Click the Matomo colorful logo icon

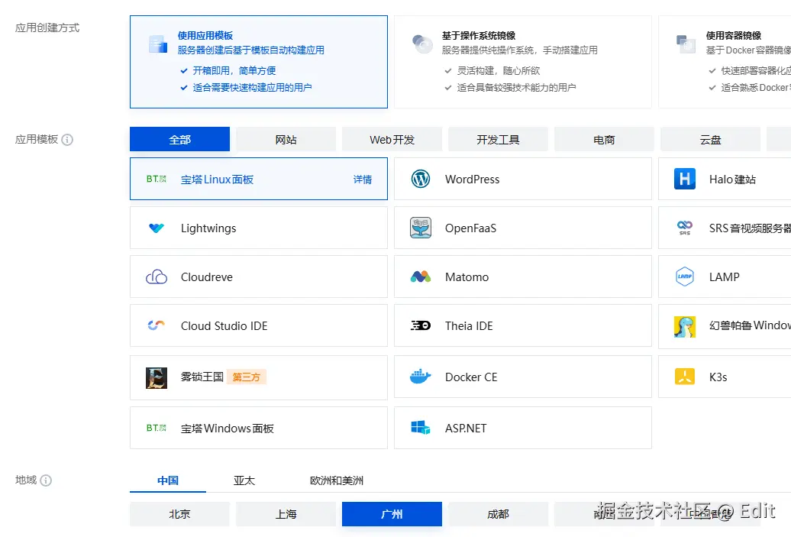tap(421, 277)
